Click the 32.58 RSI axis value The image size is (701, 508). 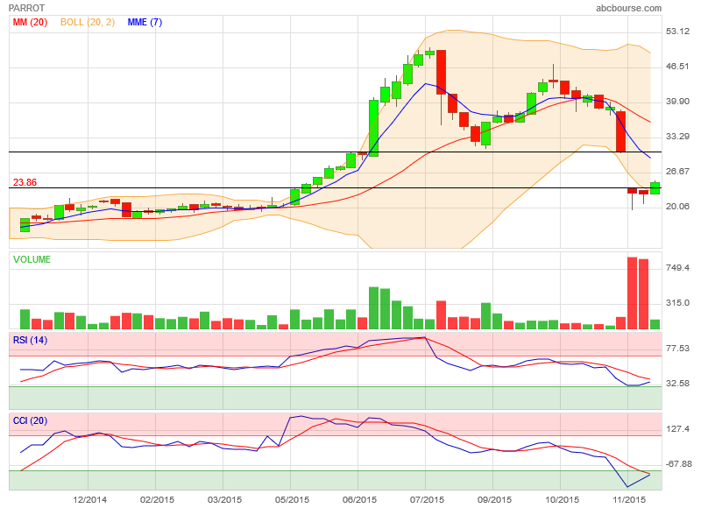pos(677,383)
